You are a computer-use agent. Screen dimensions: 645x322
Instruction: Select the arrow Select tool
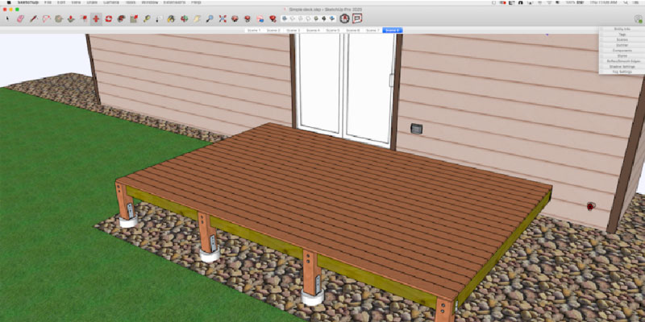pos(6,19)
